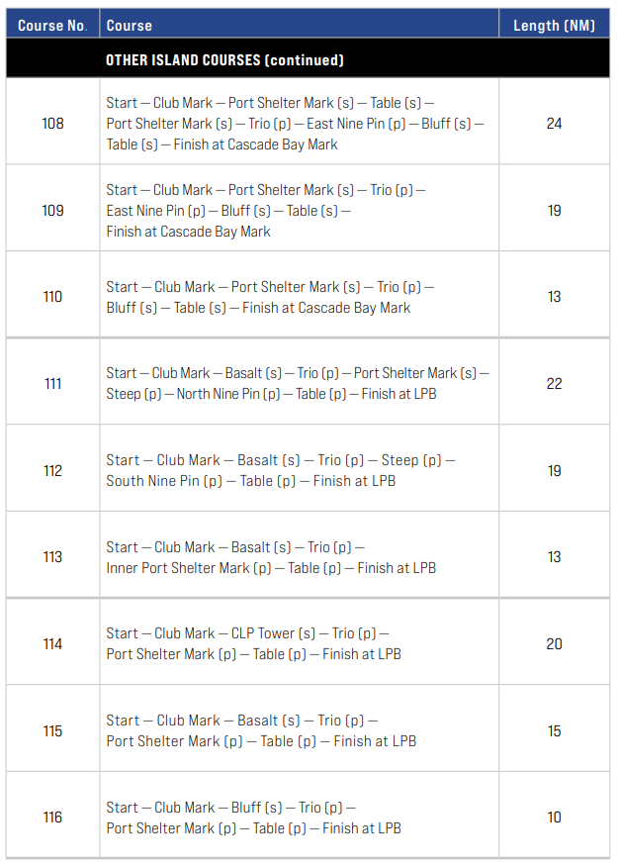Select course 113 Inner Port Shelter Mark route
The width and height of the screenshot is (619, 867).
(271, 557)
